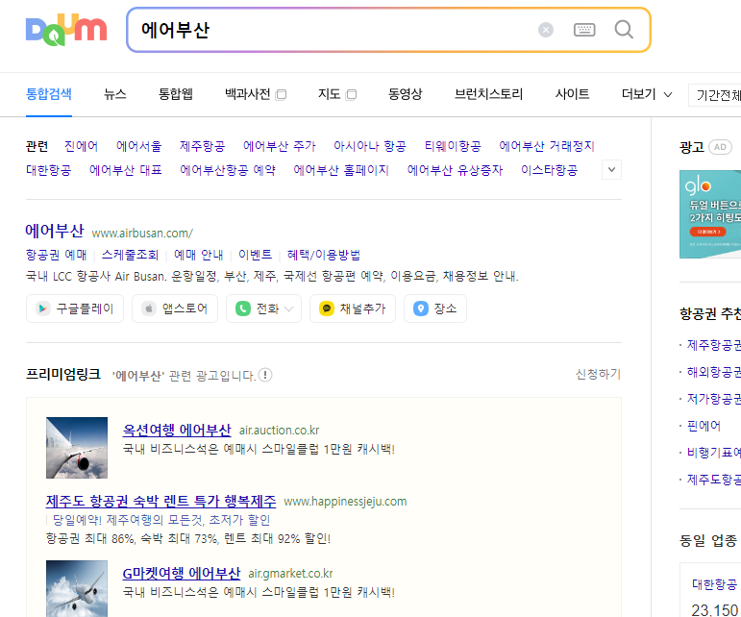Image resolution: width=741 pixels, height=617 pixels.
Task: Switch to the 사이트 tab
Action: click(x=572, y=94)
